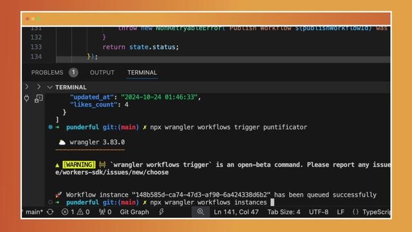Change the Tab Size: 4 setting
412x232 pixels.
click(x=284, y=212)
